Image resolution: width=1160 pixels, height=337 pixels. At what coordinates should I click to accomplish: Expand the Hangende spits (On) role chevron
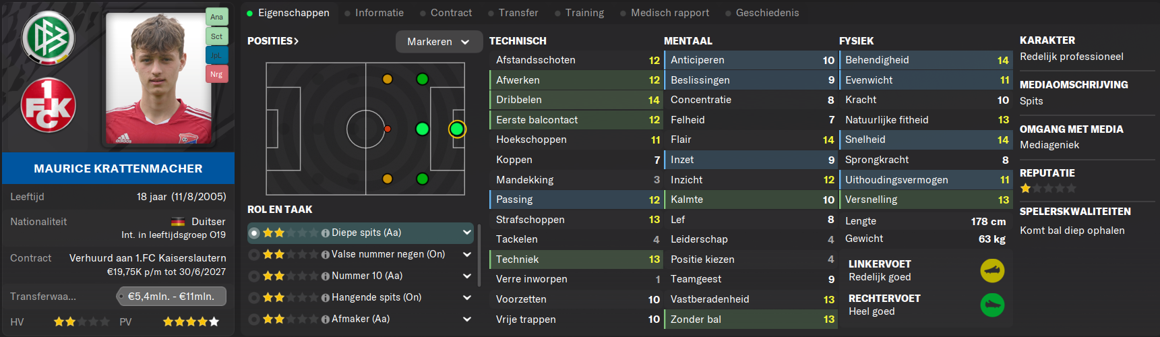pyautogui.click(x=466, y=297)
